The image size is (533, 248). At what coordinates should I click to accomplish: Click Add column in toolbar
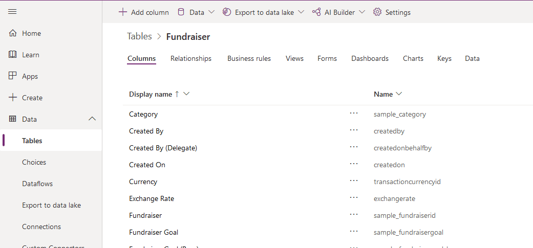144,12
